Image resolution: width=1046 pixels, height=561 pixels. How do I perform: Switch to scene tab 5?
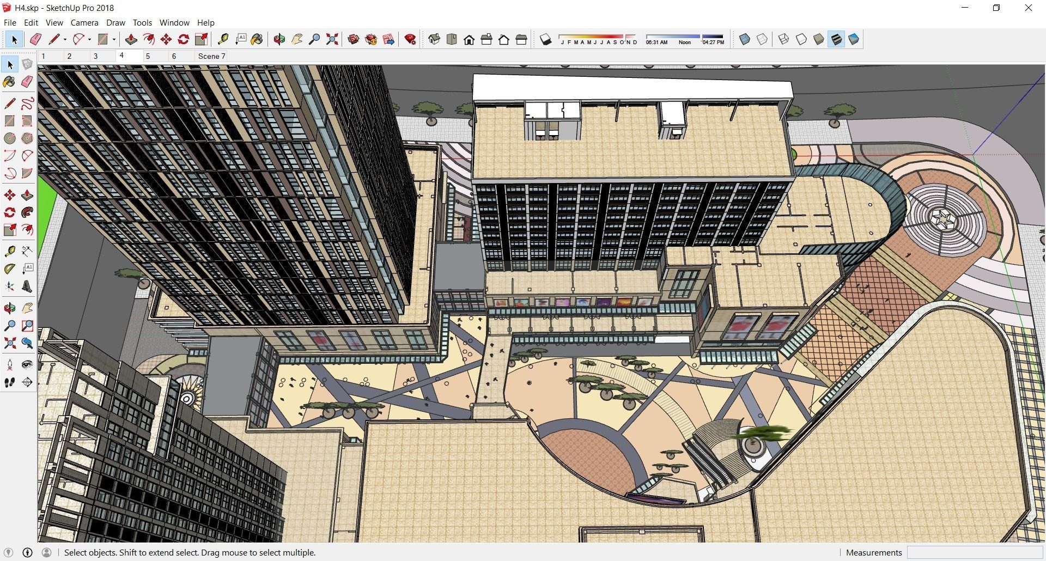click(155, 56)
